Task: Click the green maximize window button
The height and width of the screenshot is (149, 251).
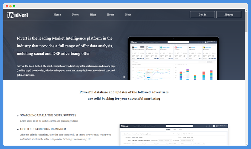Action: point(14,6)
